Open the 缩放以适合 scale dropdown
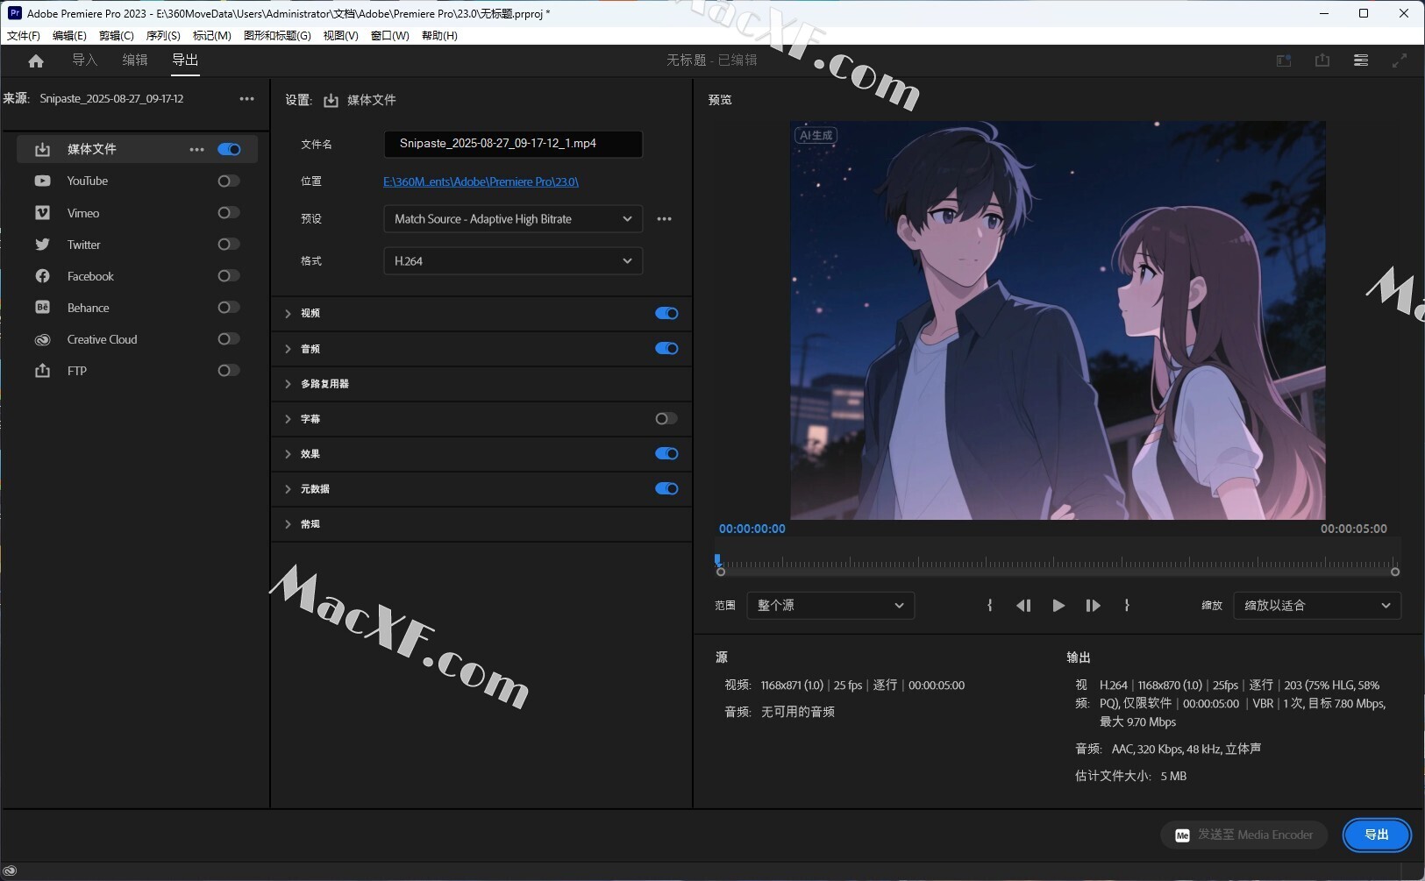The height and width of the screenshot is (881, 1425). coord(1317,606)
